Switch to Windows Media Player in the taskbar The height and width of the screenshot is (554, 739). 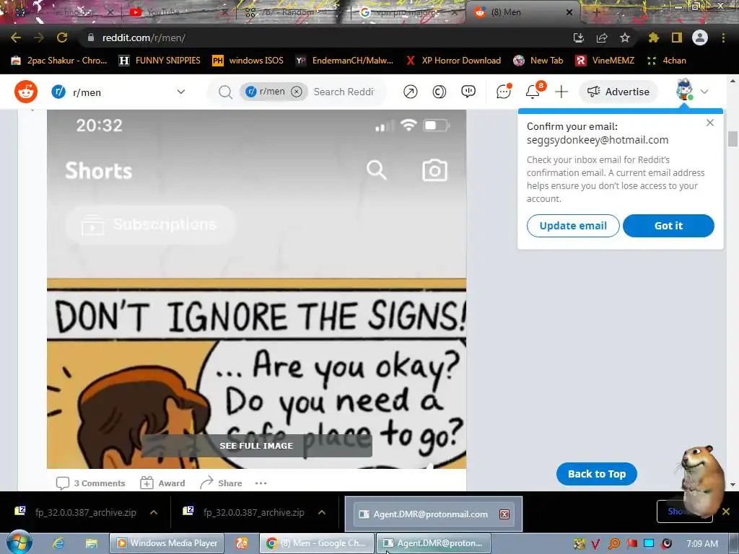coord(167,543)
